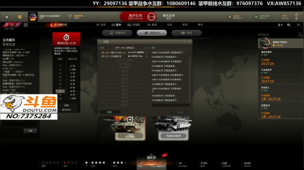
Task: Click the 50.6% hit rate stat
Action: pyautogui.click(x=247, y=165)
